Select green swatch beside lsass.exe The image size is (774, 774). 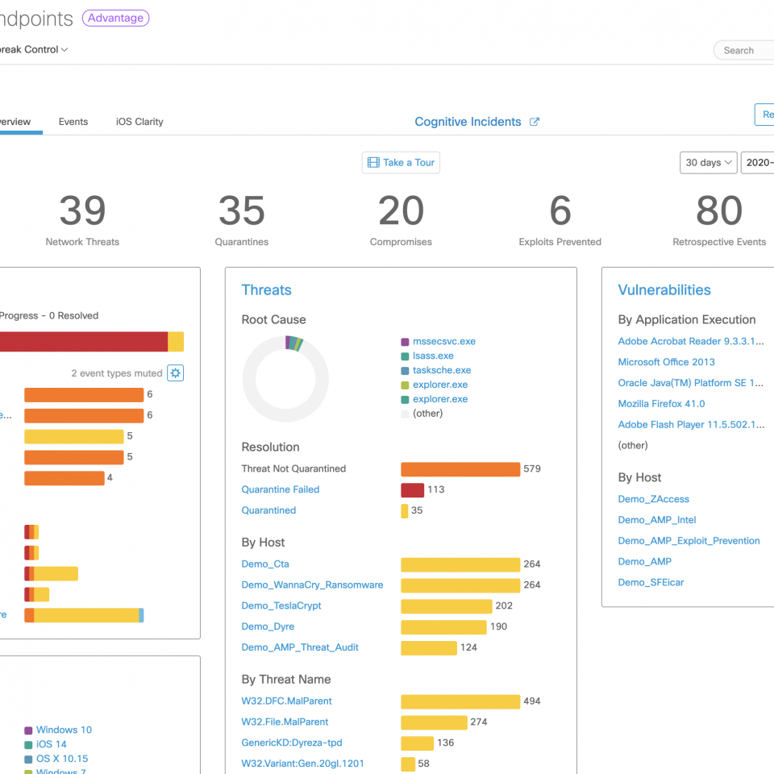(x=405, y=356)
